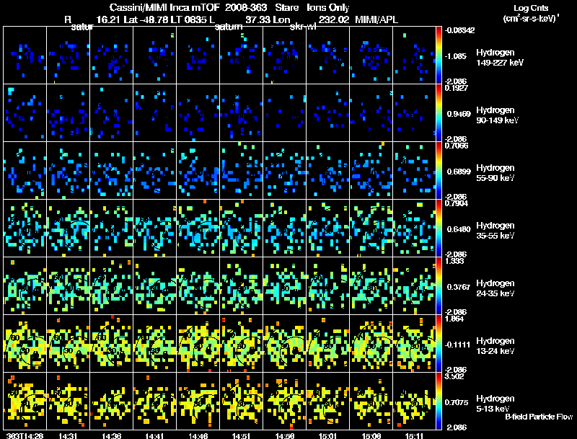Click the color scale value '0.7066'
The width and height of the screenshot is (577, 439).
[x=457, y=146]
